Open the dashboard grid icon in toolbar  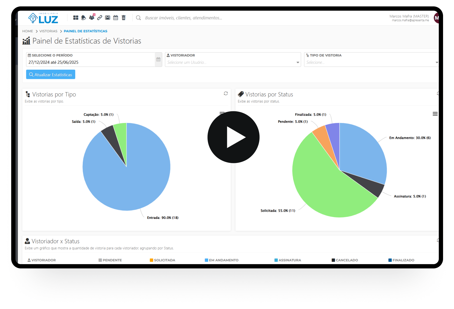point(76,18)
